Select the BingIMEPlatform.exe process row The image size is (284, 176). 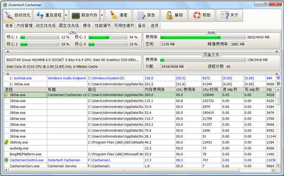point(140,154)
